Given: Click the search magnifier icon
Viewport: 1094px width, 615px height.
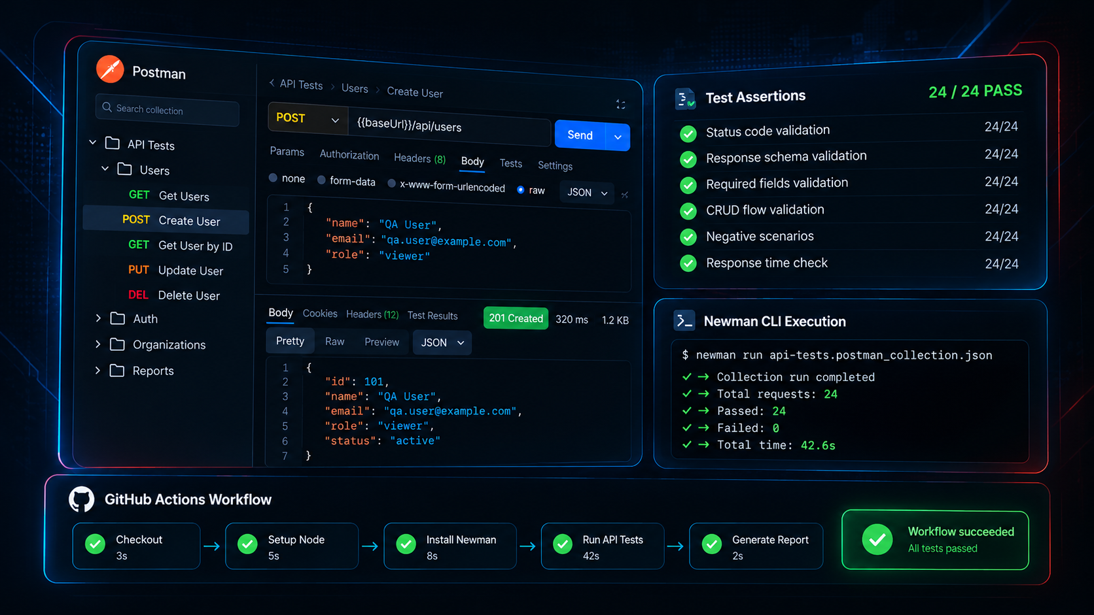Looking at the screenshot, I should coord(107,107).
